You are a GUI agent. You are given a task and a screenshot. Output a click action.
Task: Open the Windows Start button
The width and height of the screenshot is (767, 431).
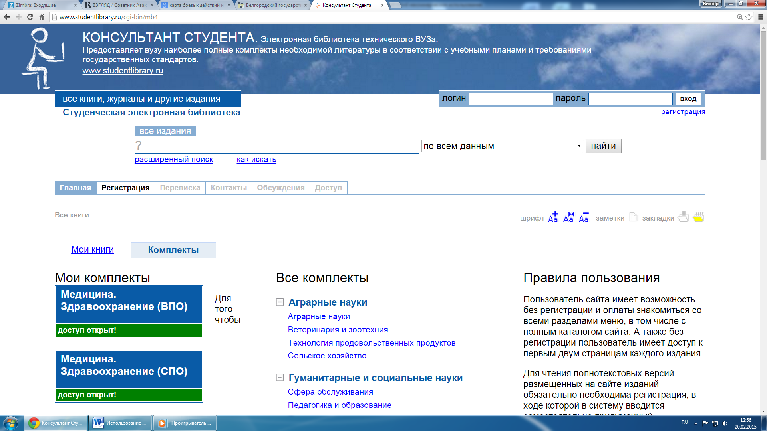11,423
